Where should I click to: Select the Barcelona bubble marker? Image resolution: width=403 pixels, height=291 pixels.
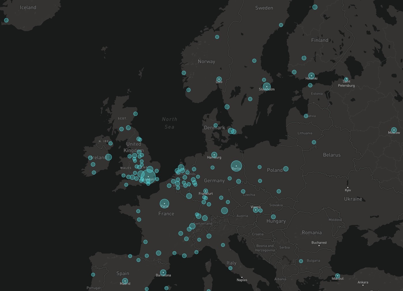coord(163,272)
